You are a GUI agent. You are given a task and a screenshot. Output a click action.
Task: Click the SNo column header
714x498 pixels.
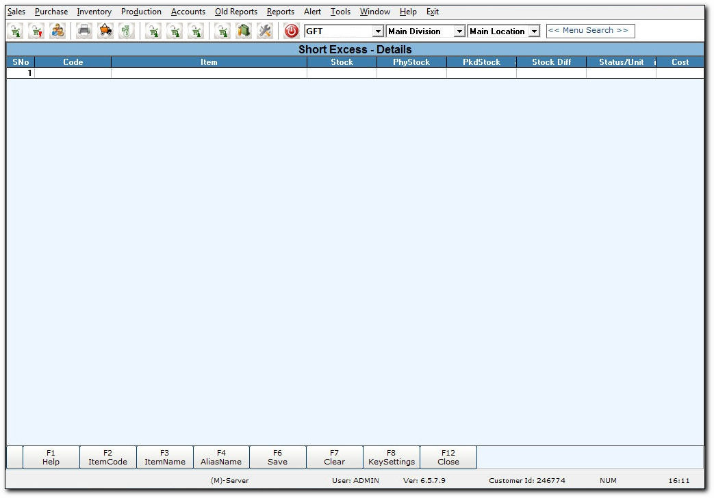[x=21, y=62]
